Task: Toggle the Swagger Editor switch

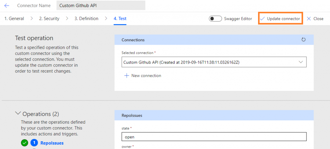Action: point(215,19)
